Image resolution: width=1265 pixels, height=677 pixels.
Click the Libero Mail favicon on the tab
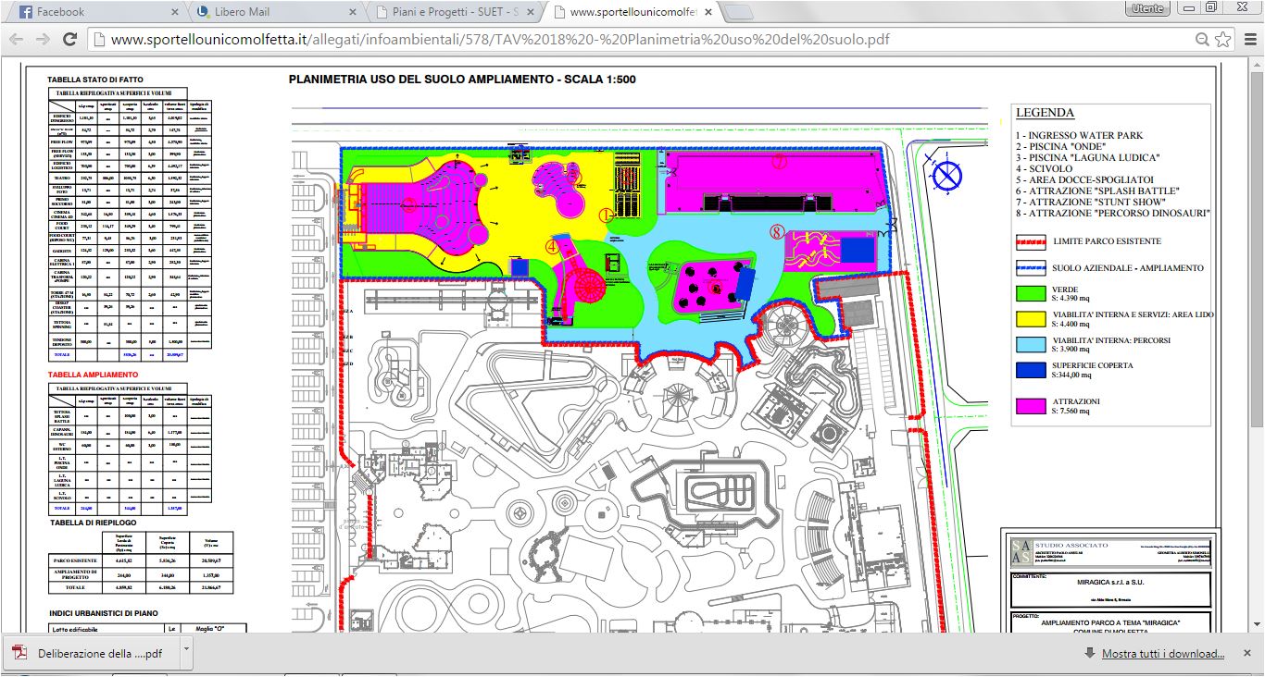click(203, 13)
